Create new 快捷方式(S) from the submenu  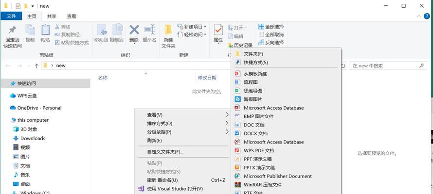[x=286, y=62]
